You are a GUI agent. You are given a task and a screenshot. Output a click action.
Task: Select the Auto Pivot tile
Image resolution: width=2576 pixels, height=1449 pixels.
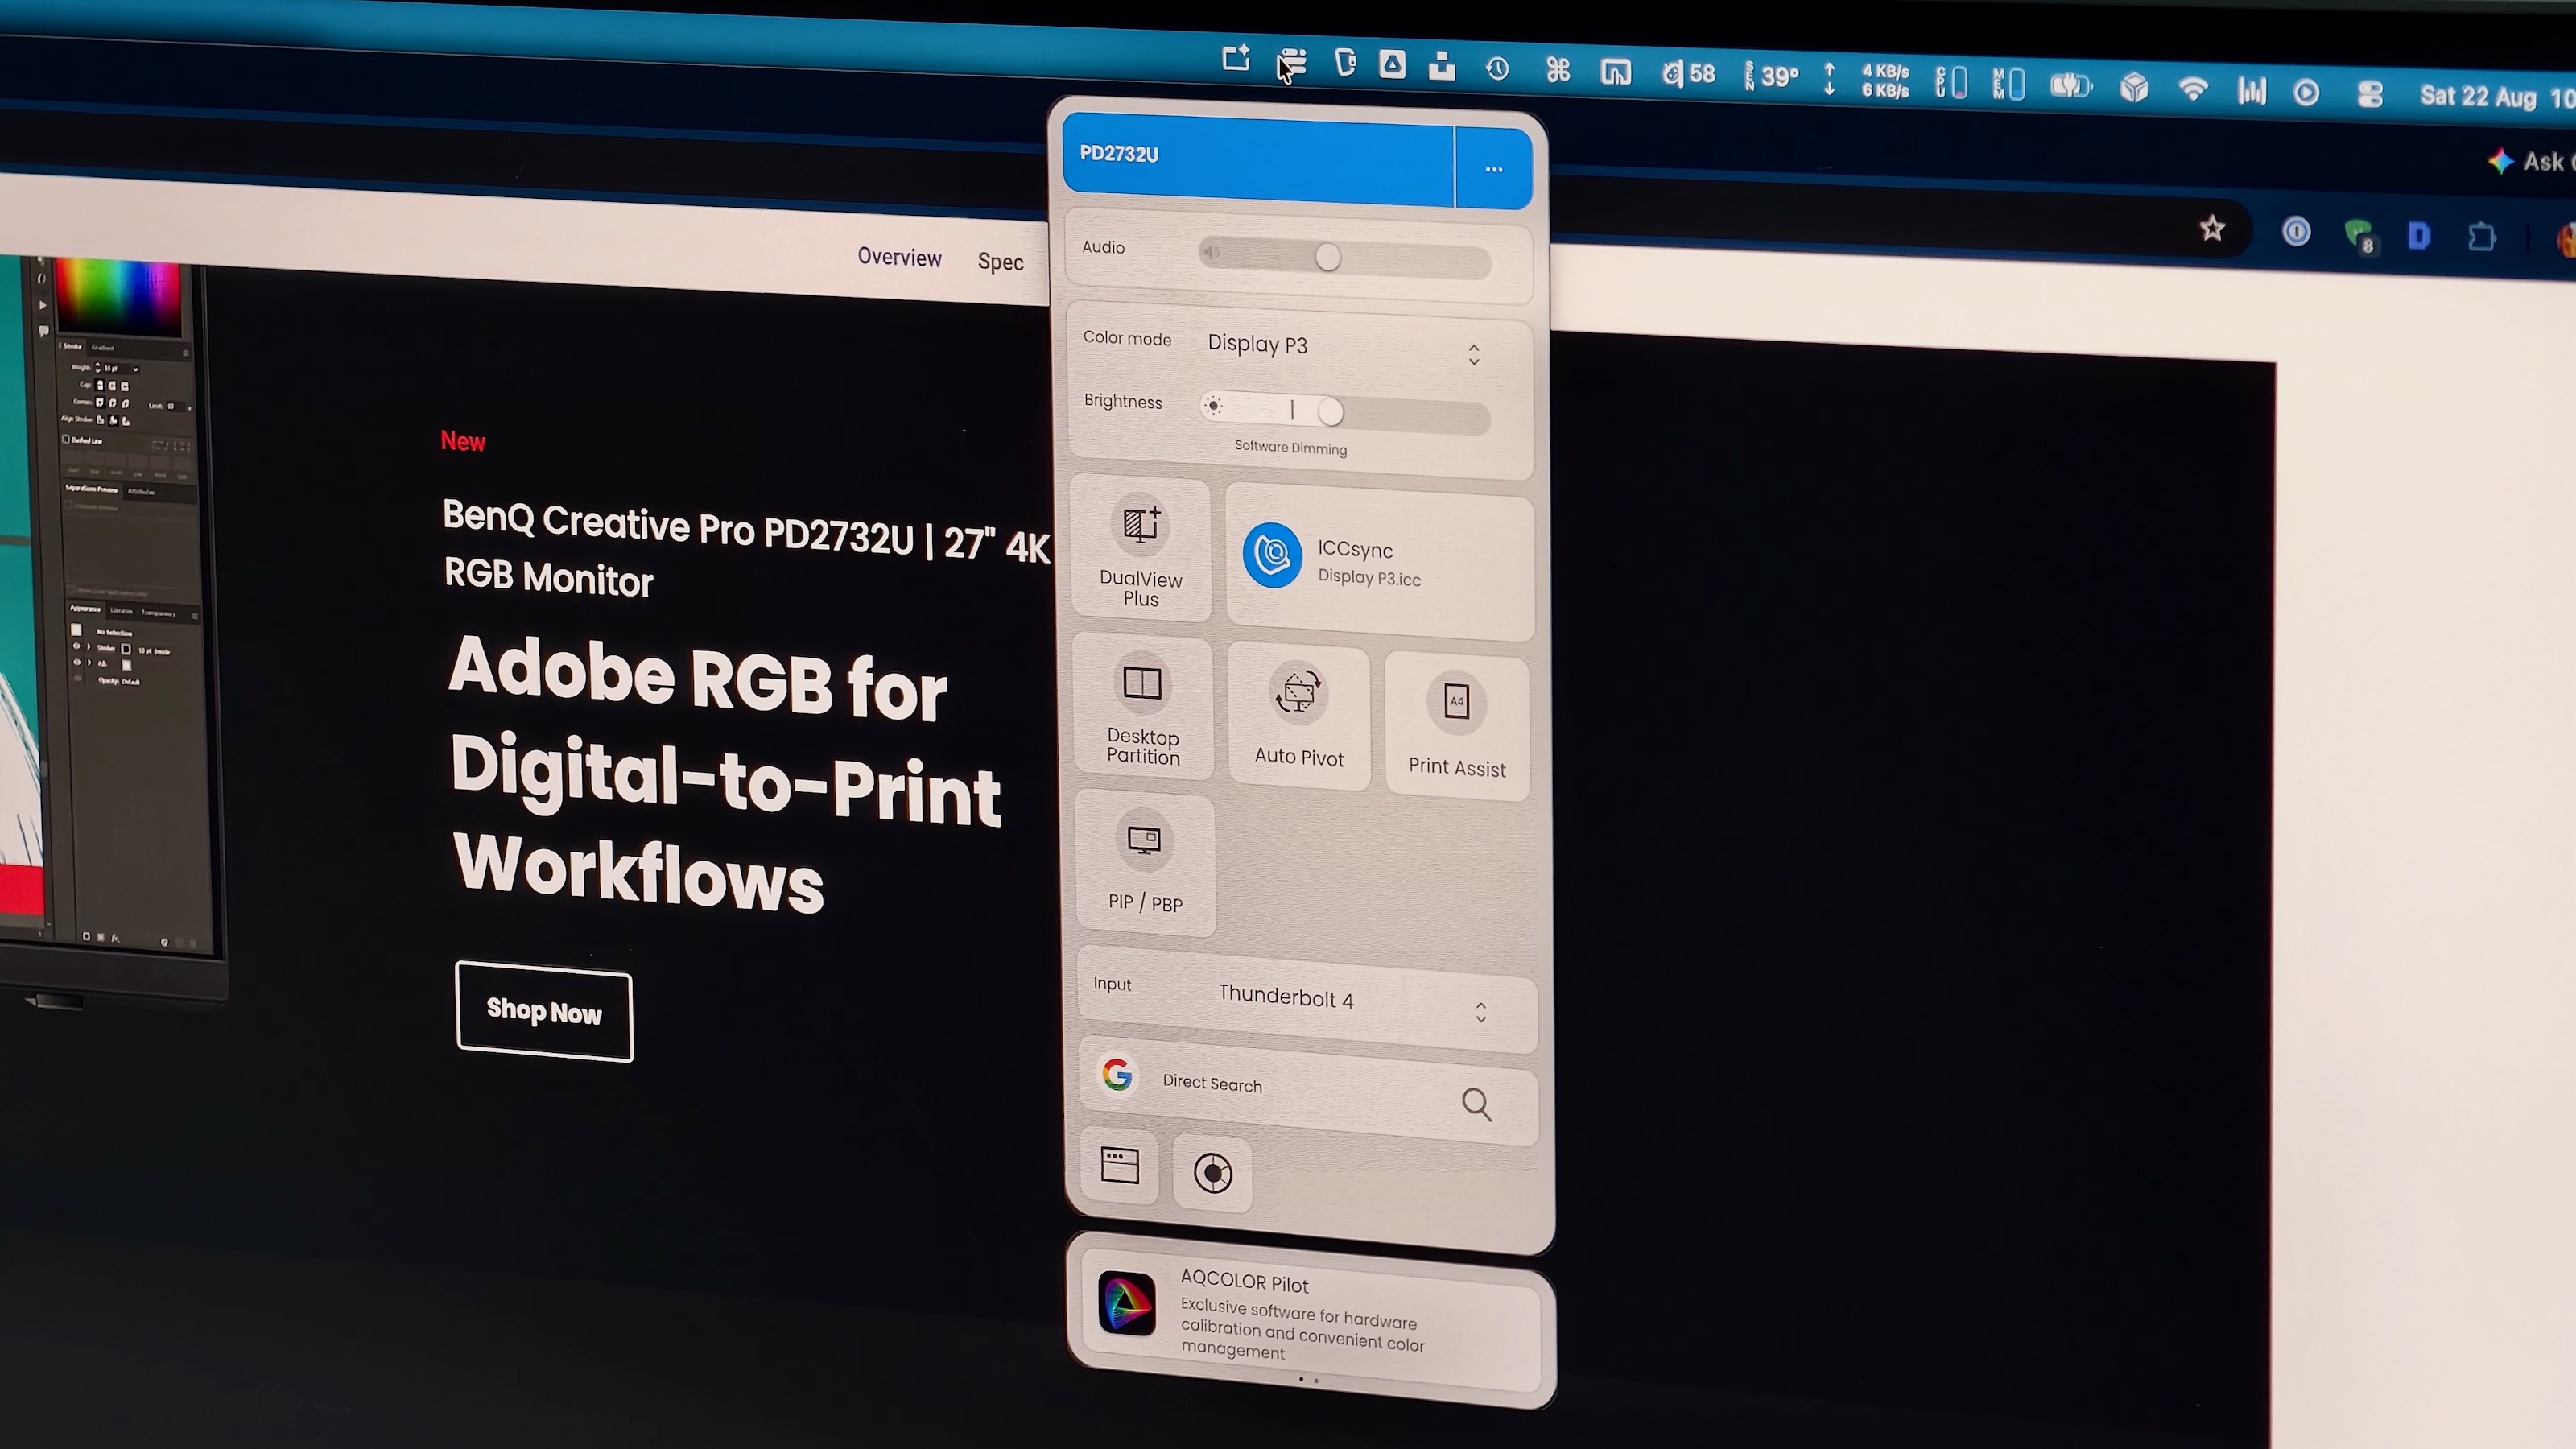(1299, 717)
